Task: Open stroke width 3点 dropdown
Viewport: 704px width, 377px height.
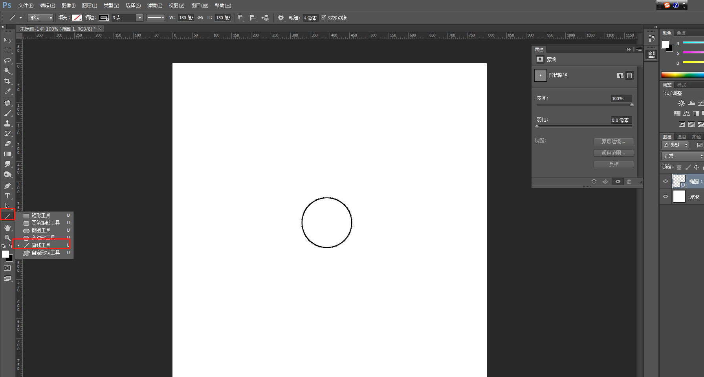Action: coord(139,18)
